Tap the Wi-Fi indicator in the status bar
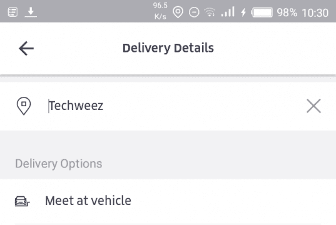 pos(210,12)
